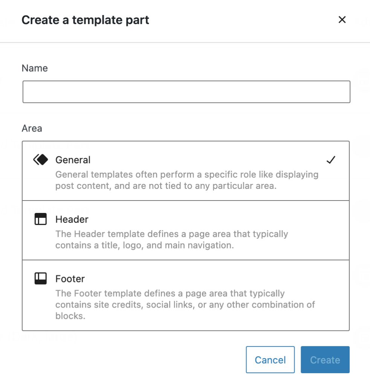Cancel creating the template part
The image size is (370, 386).
coord(270,359)
